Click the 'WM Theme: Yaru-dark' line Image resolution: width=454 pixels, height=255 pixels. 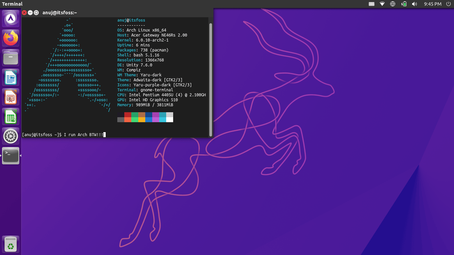coord(139,75)
